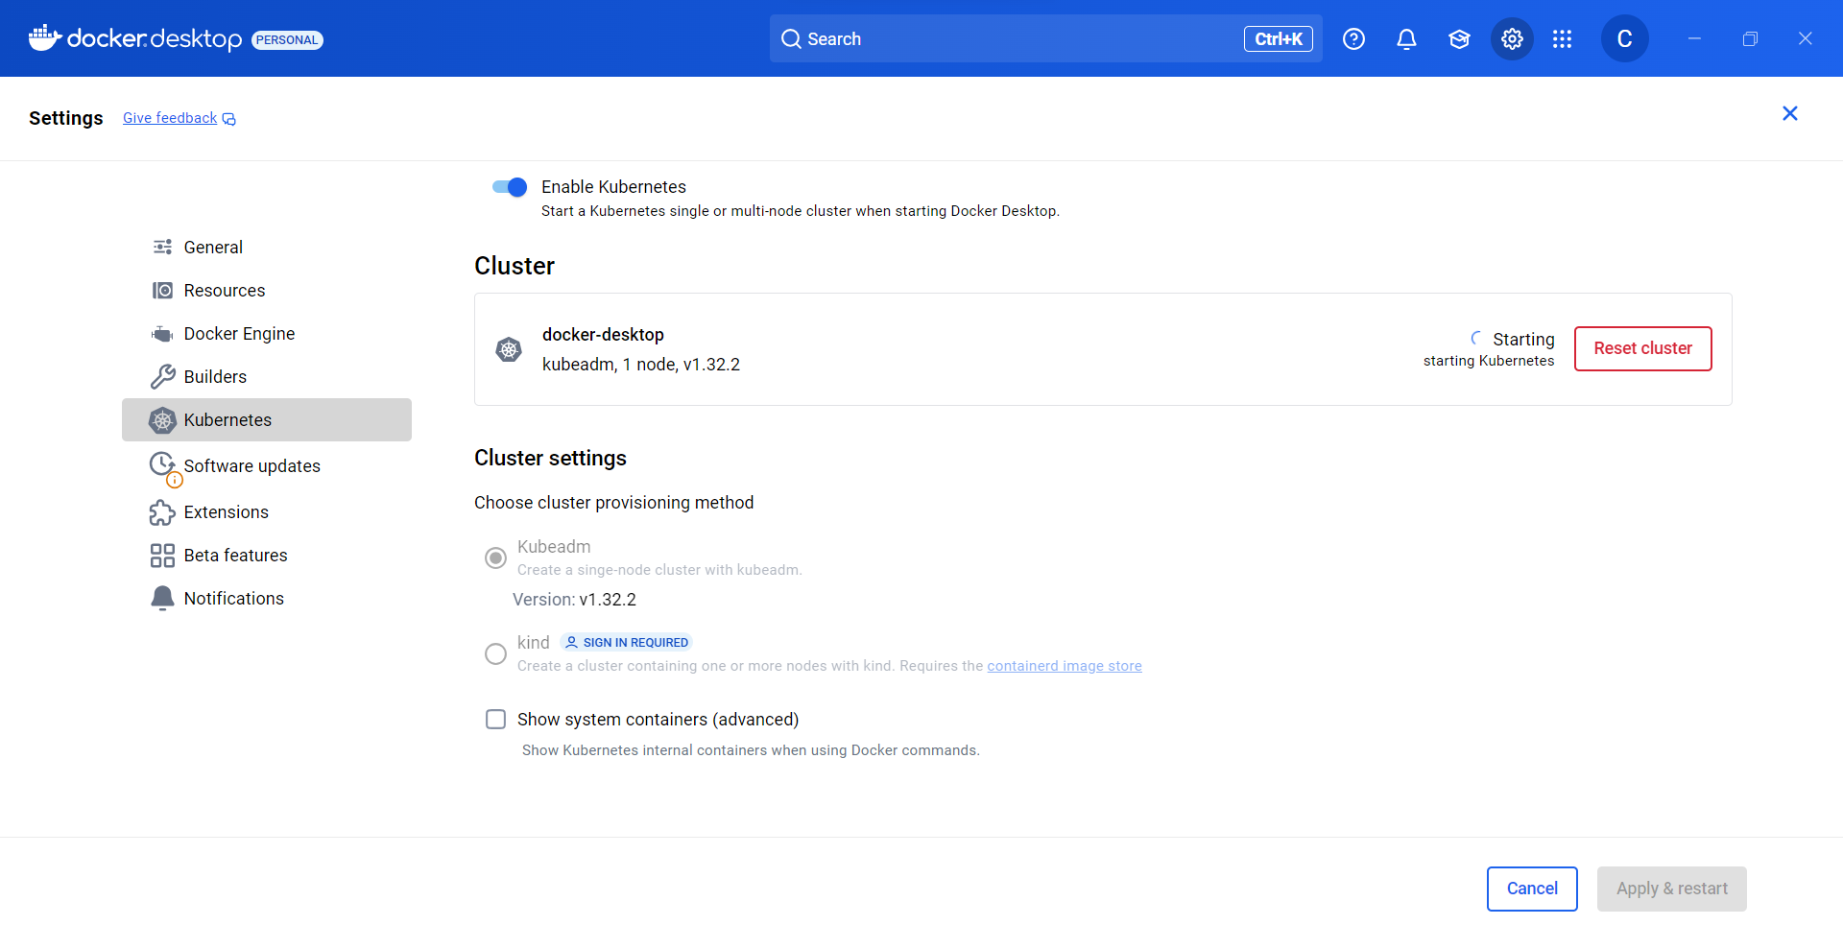Click the Builders wrench icon
The height and width of the screenshot is (925, 1843).
click(162, 376)
